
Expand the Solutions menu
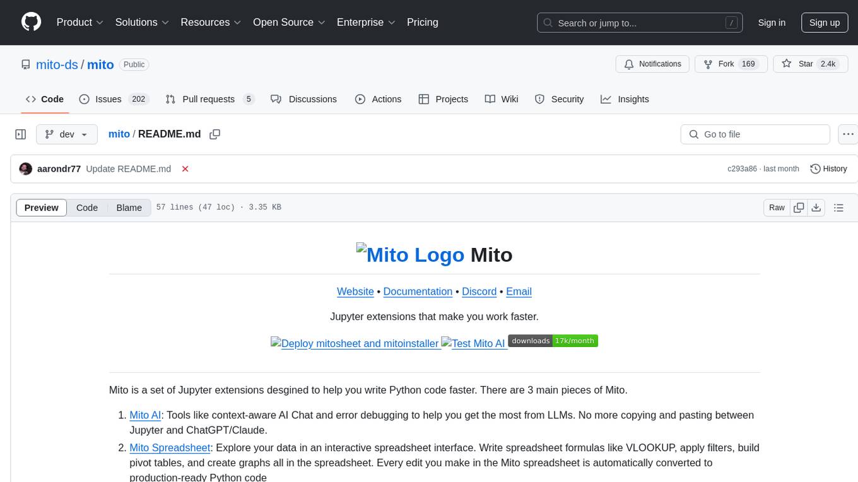click(142, 22)
